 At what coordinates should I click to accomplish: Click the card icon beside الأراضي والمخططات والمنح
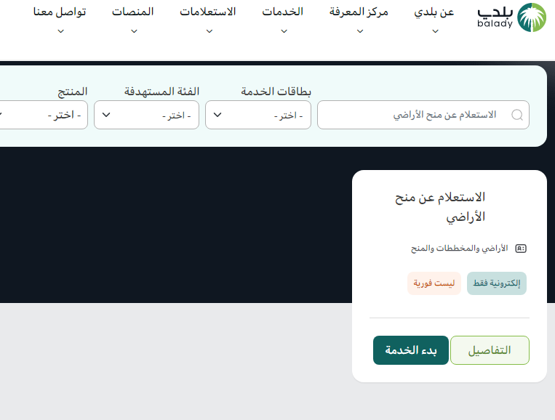pyautogui.click(x=520, y=249)
